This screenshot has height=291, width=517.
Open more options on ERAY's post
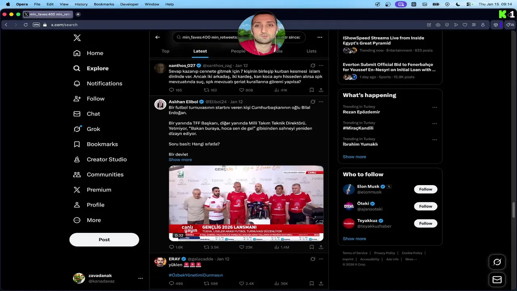click(321, 259)
